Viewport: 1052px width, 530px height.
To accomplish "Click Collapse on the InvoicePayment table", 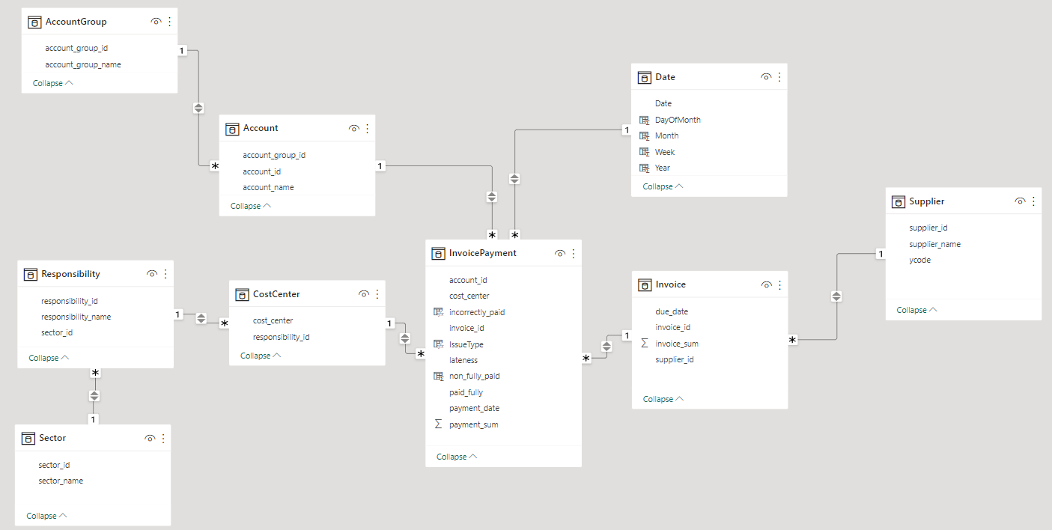I will (x=449, y=456).
